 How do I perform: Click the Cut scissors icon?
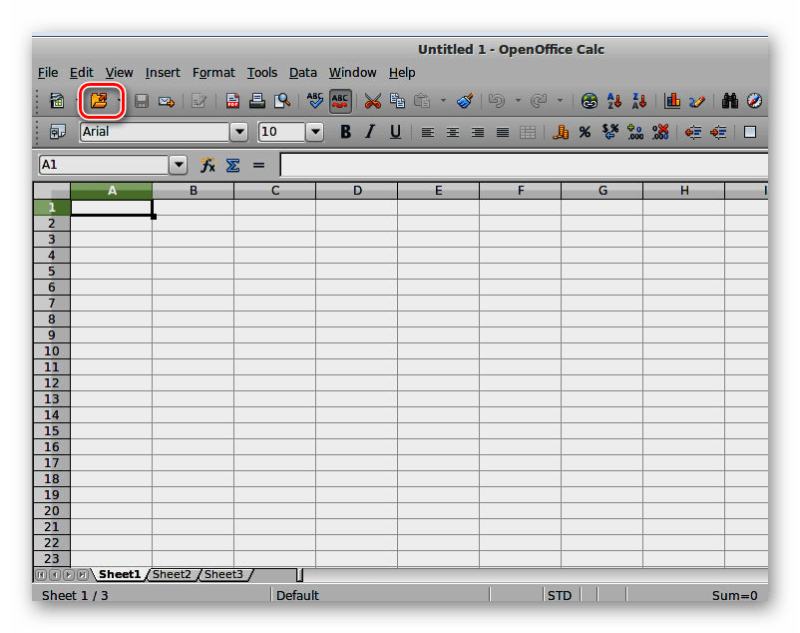(x=373, y=101)
